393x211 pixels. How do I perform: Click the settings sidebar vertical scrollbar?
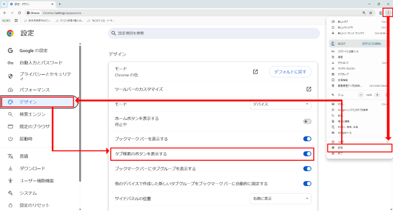80,113
